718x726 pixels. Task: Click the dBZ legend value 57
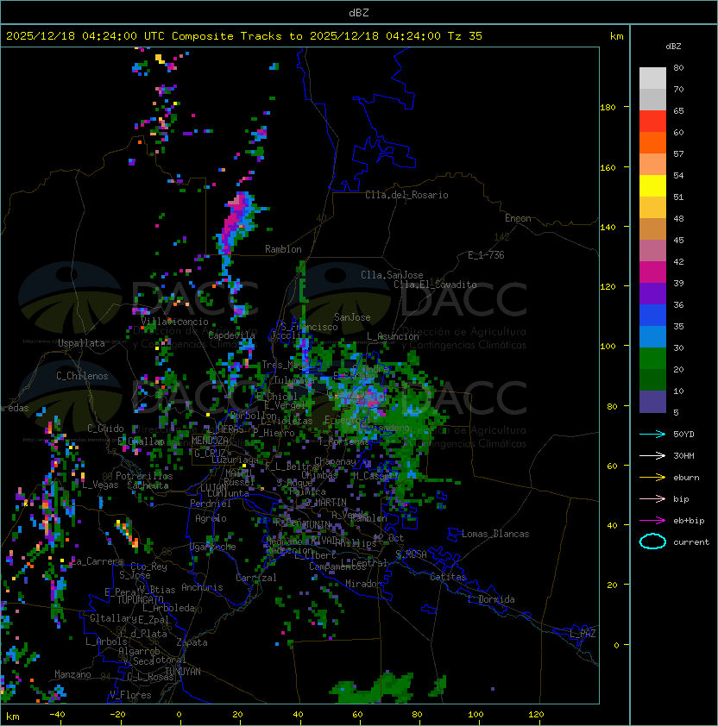coord(678,153)
